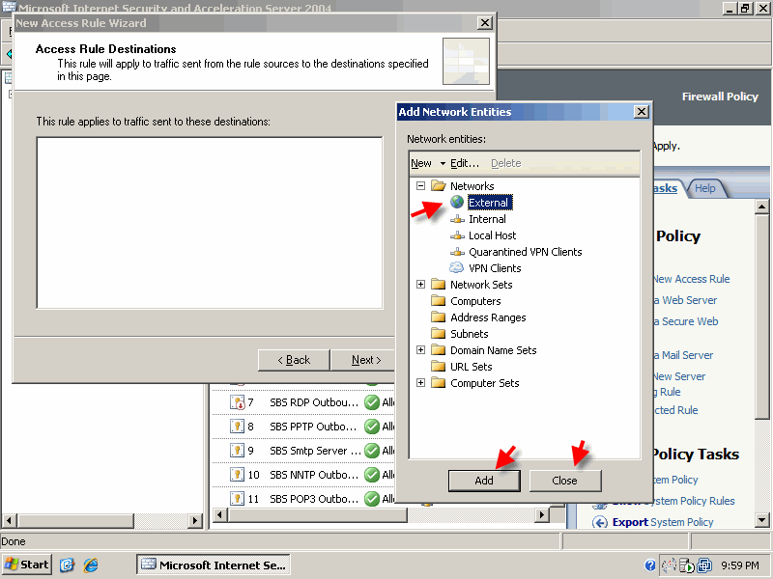
Task: Click the New Access Rule link
Action: pyautogui.click(x=691, y=279)
